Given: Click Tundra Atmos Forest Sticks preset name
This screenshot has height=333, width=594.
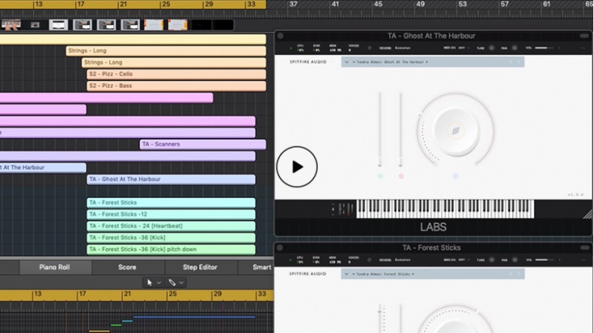Looking at the screenshot, I should tap(383, 274).
